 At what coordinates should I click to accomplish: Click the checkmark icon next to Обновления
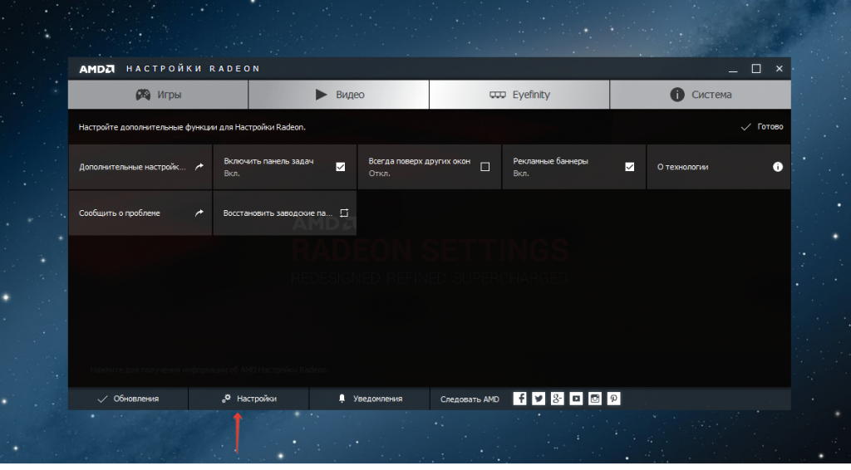(102, 399)
